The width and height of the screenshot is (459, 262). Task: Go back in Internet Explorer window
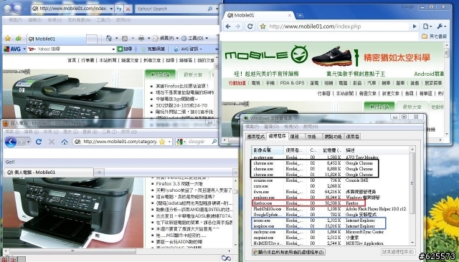(8, 9)
